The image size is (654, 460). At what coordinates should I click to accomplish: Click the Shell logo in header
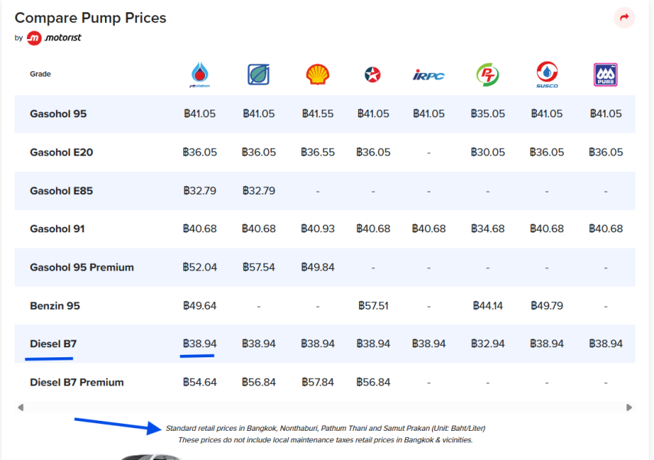click(318, 74)
